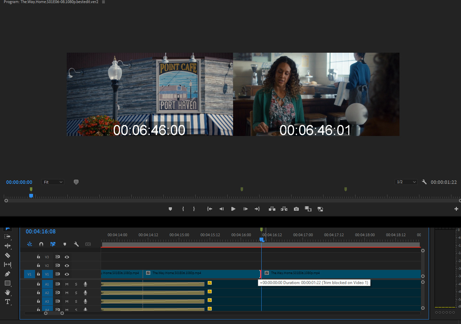Click the Mark In button
Image resolution: width=461 pixels, height=324 pixels.
pyautogui.click(x=183, y=209)
